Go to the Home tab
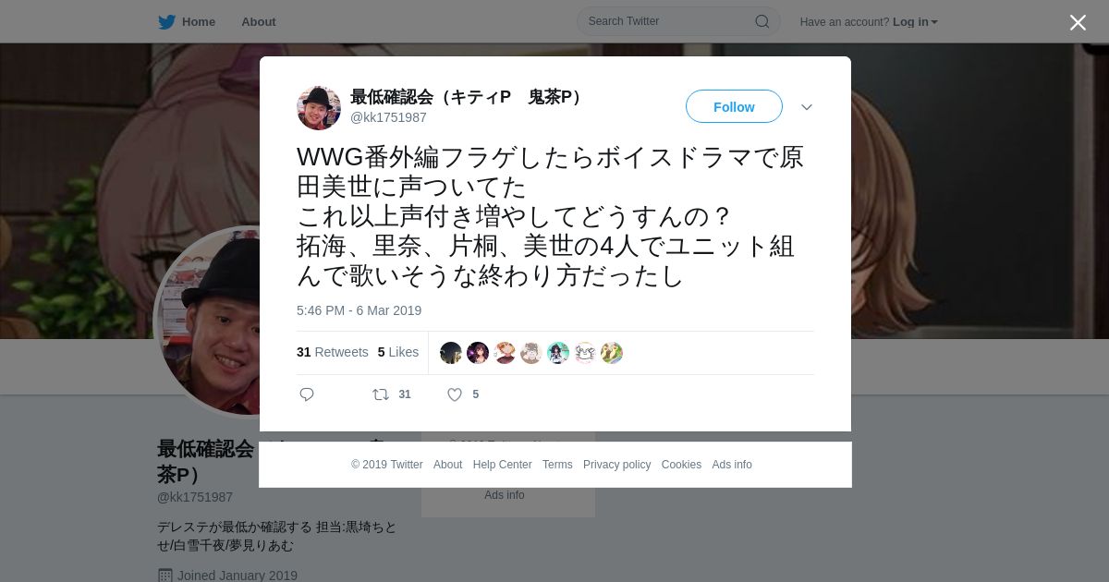This screenshot has height=582, width=1109. tap(199, 21)
